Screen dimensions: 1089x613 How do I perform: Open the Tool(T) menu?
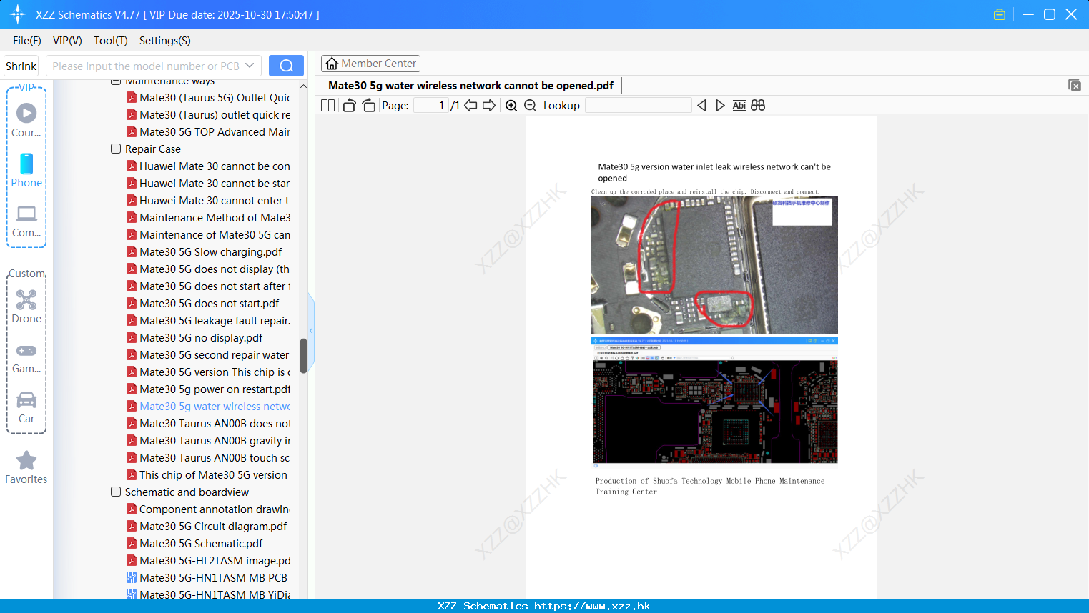(x=111, y=41)
